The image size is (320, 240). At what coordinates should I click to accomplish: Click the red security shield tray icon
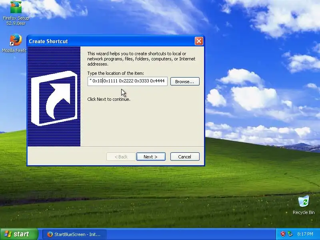click(283, 234)
